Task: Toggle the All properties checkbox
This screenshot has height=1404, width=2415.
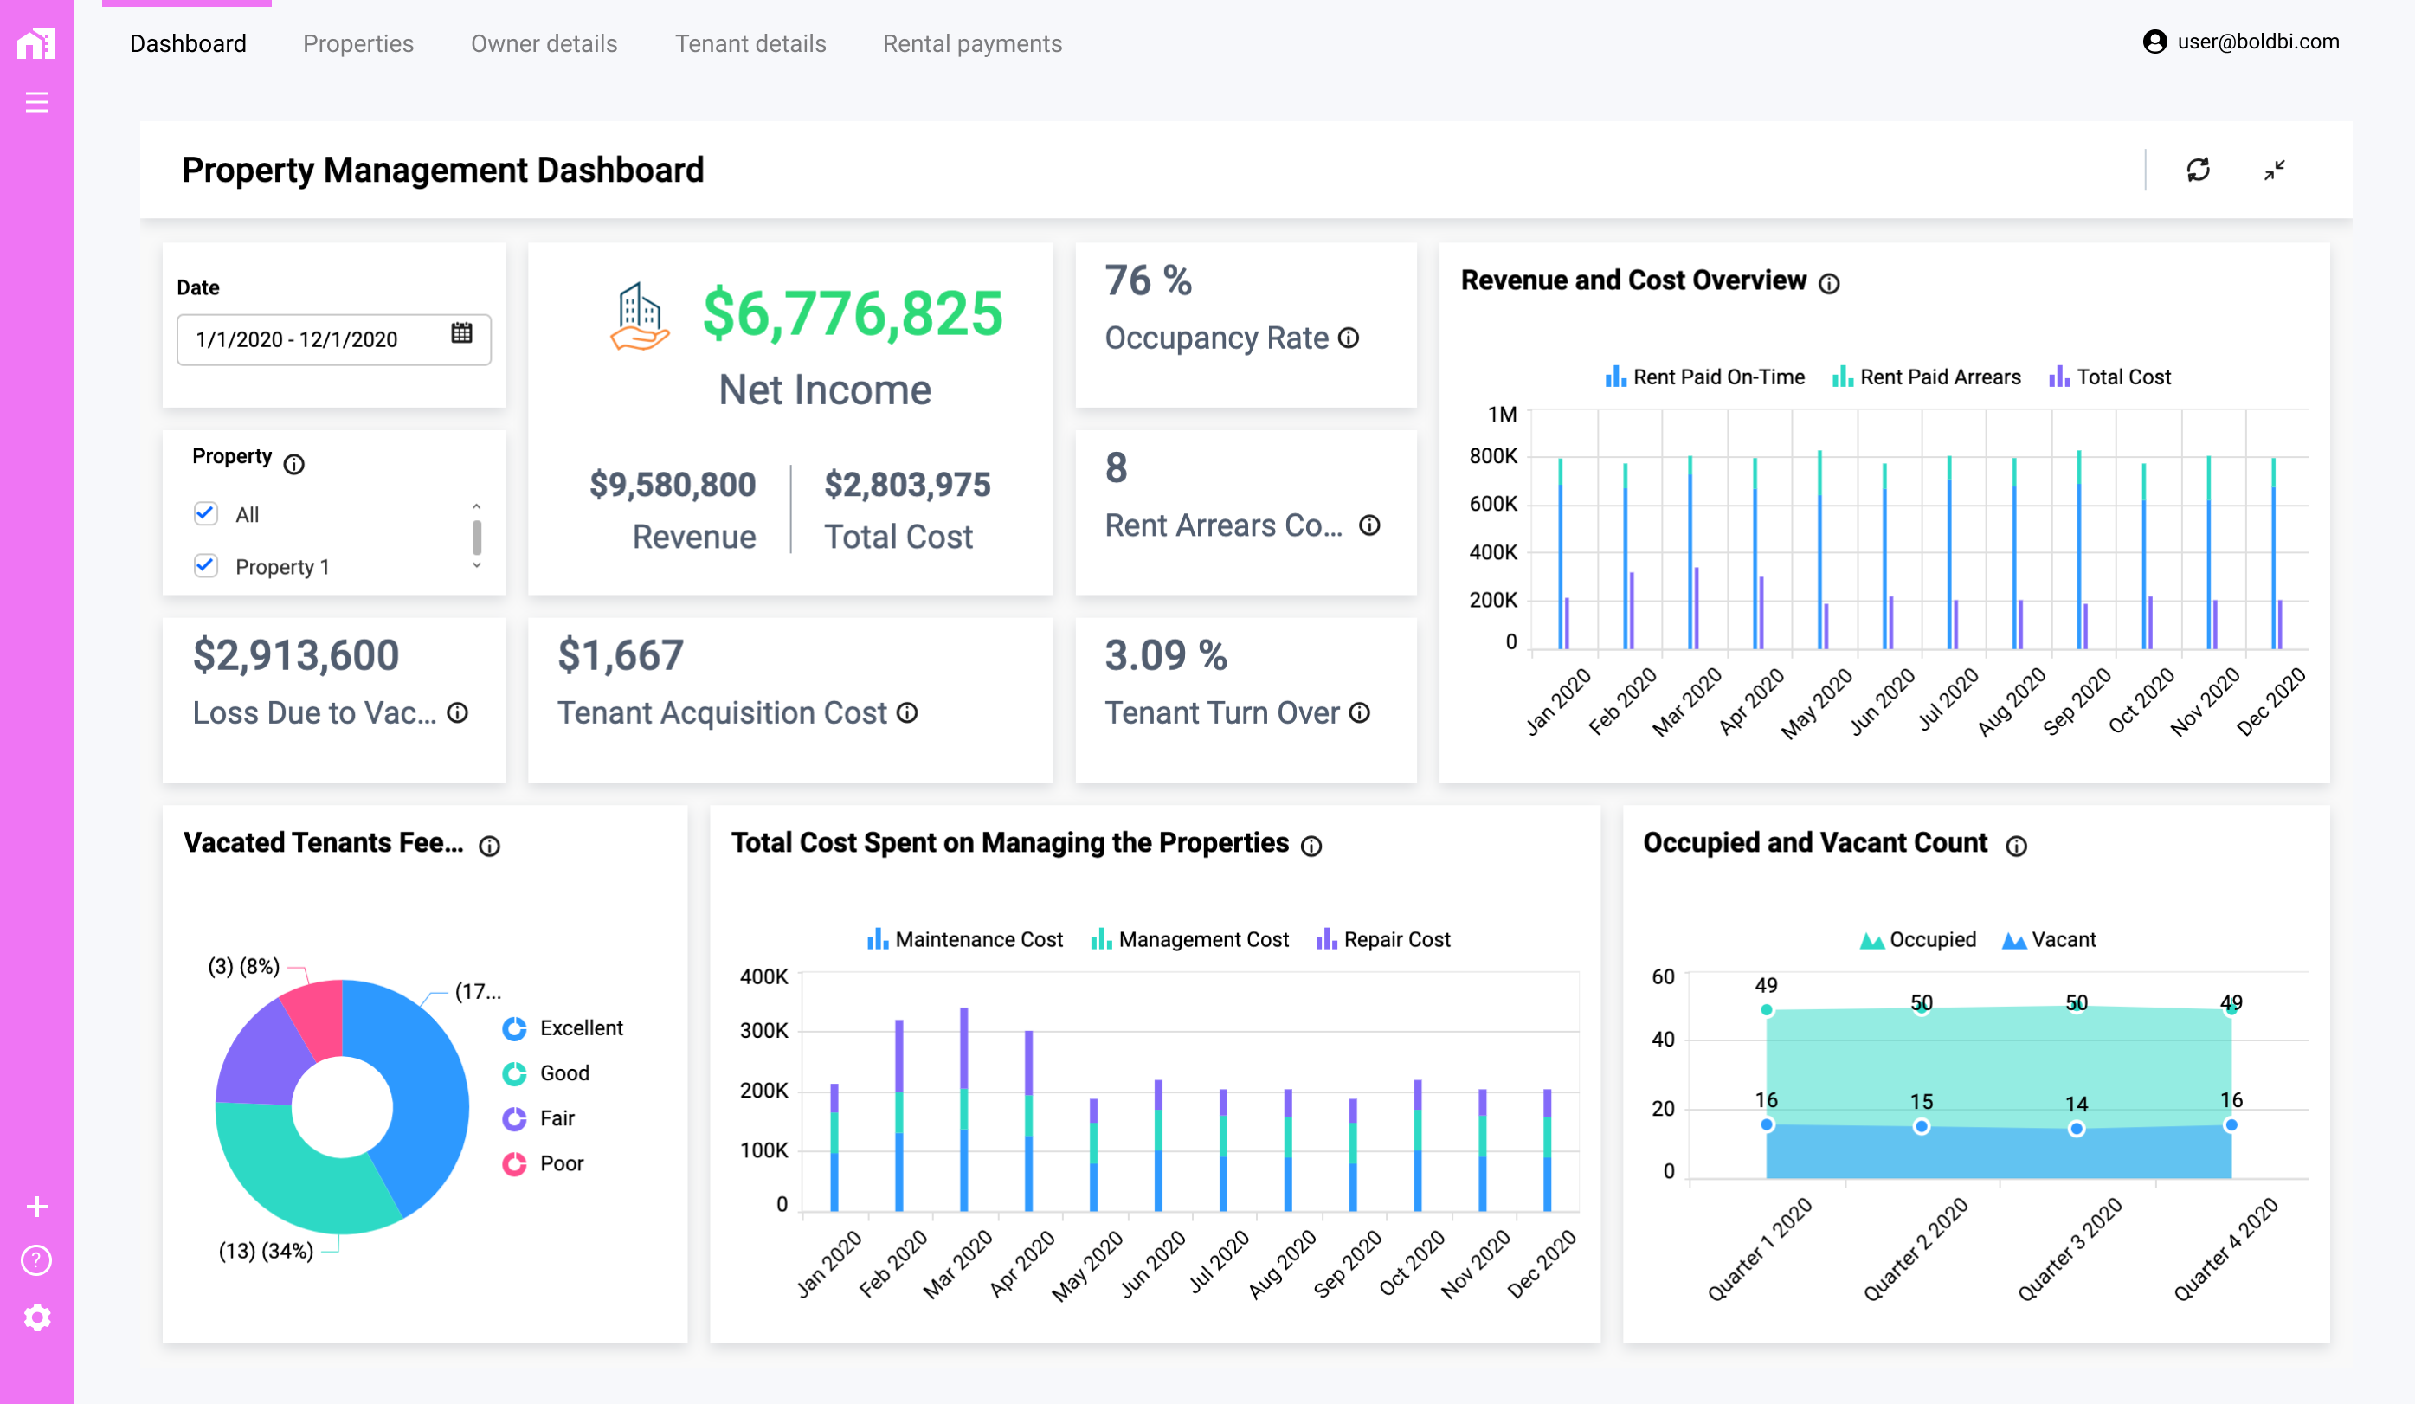Action: (204, 513)
